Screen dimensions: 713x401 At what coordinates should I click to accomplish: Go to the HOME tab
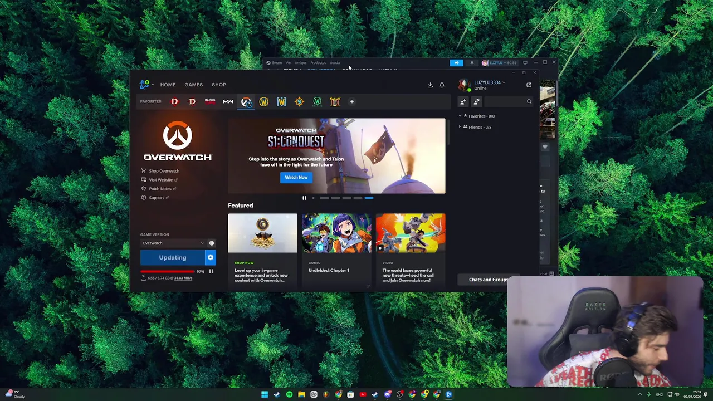168,85
